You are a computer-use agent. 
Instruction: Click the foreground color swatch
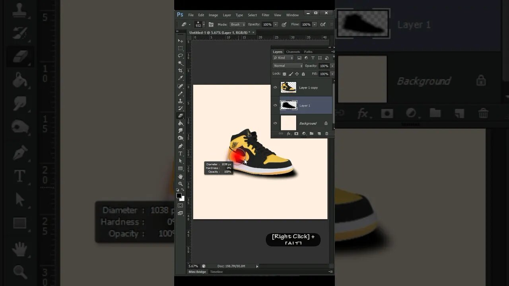coord(179,195)
